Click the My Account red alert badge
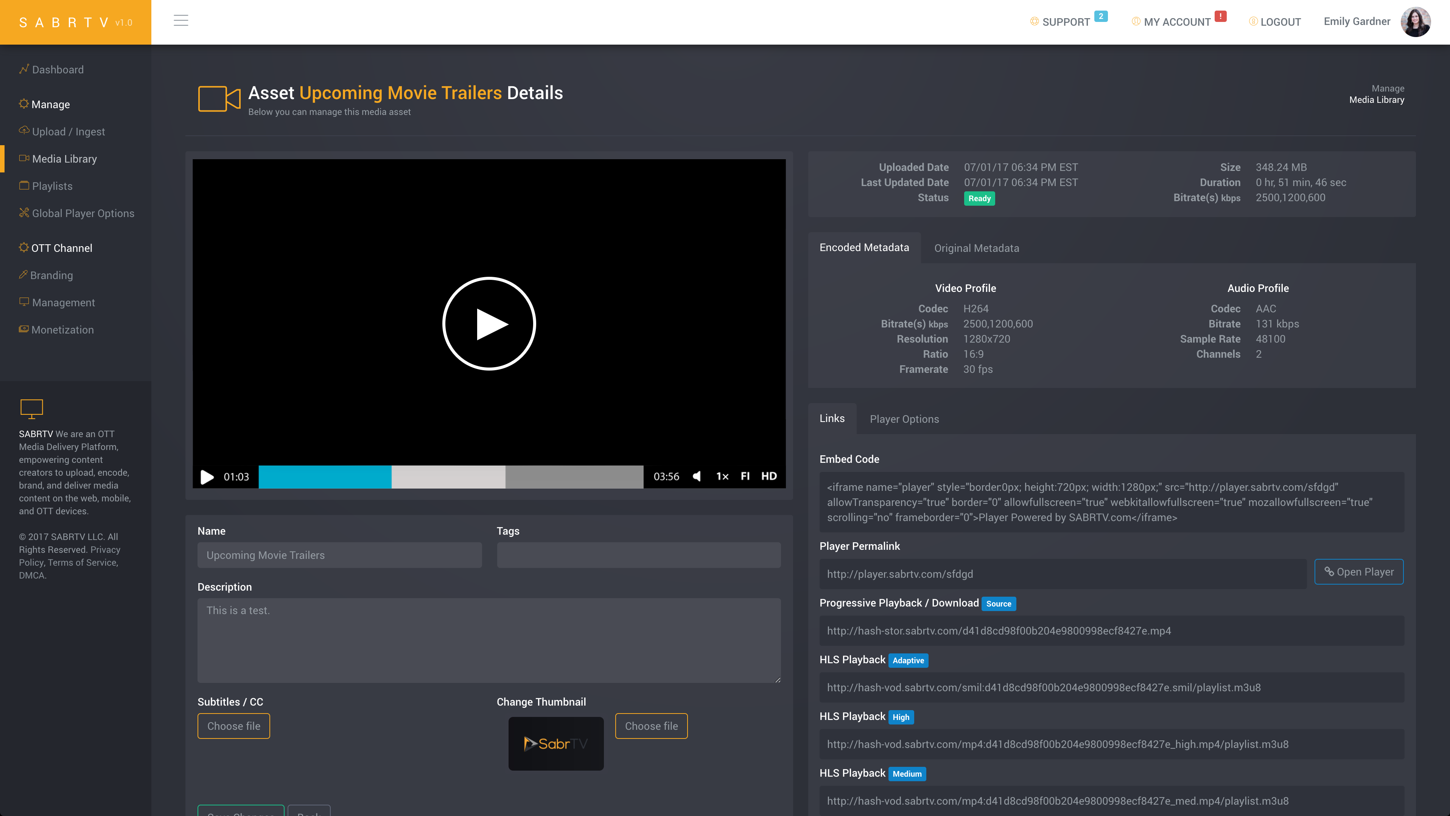Image resolution: width=1450 pixels, height=816 pixels. tap(1220, 16)
